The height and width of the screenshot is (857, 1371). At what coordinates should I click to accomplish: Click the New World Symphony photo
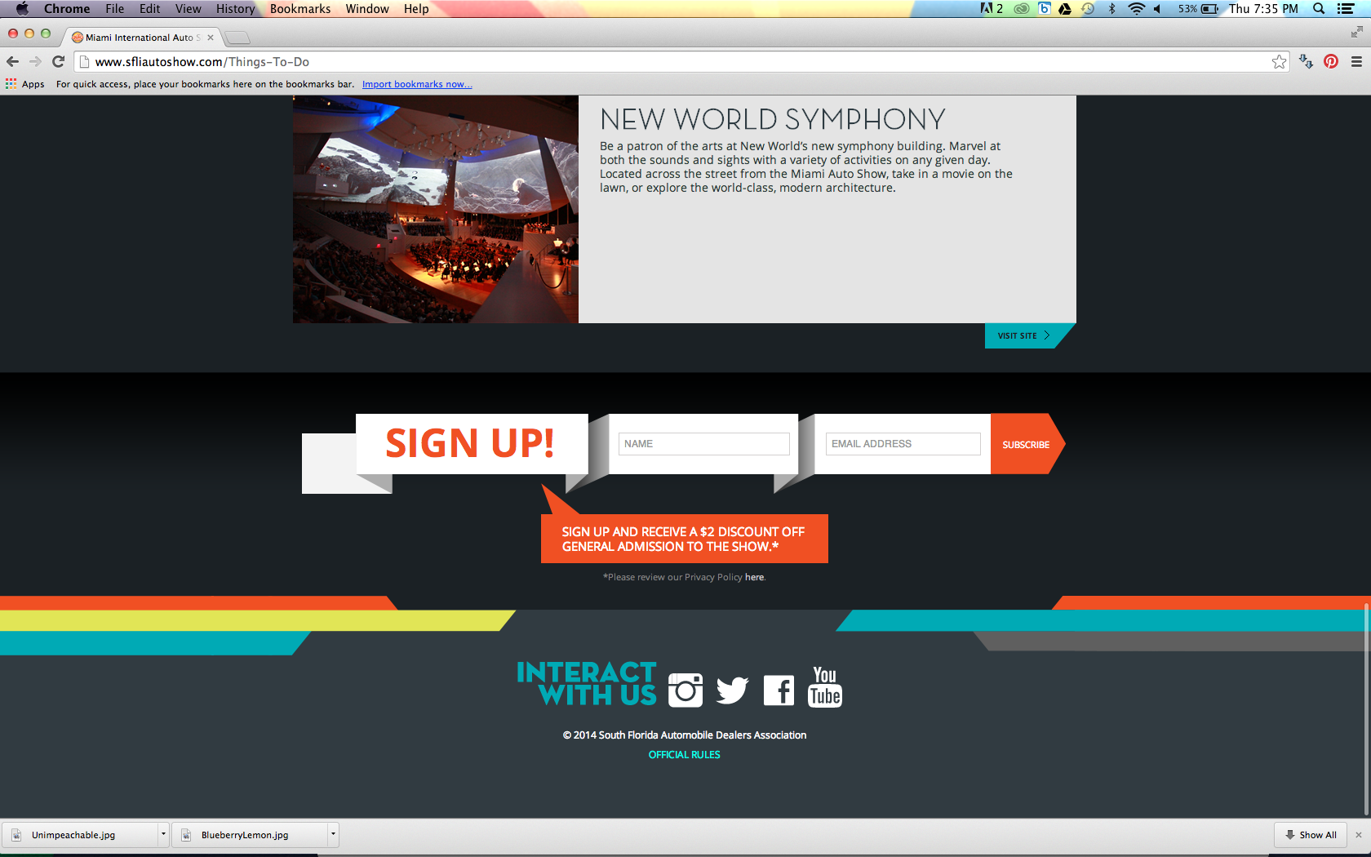tap(436, 209)
